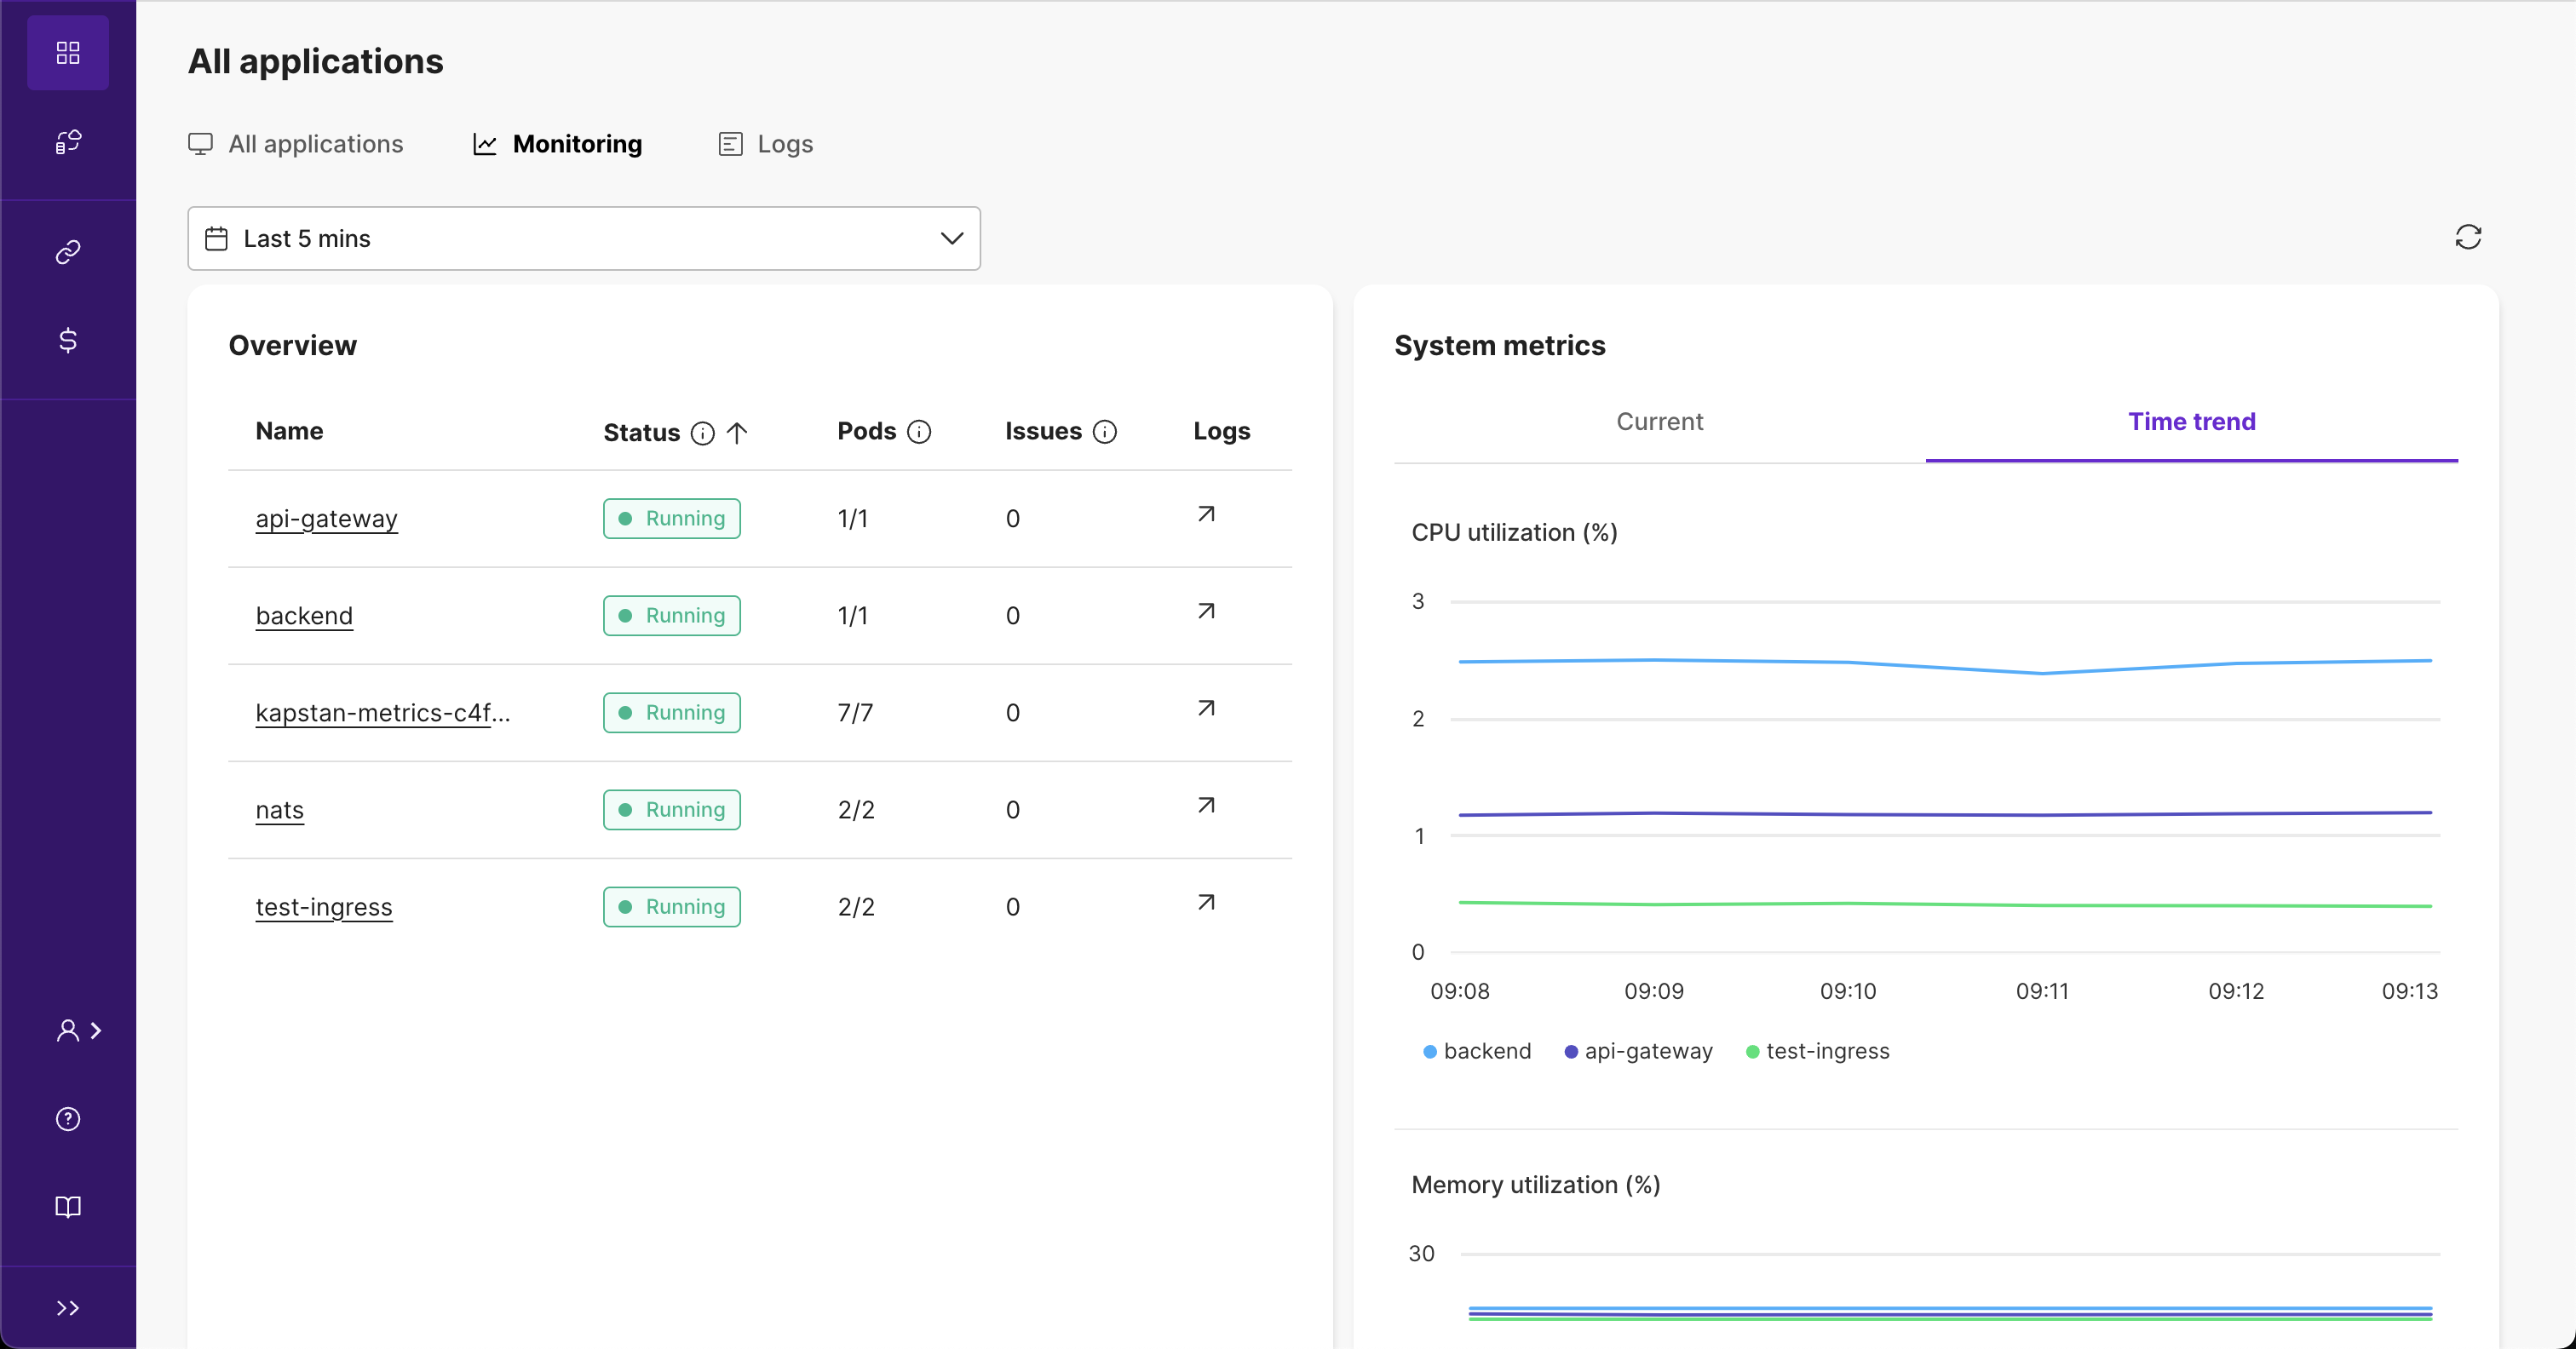
Task: Select the Time trend tab
Action: click(x=2192, y=421)
